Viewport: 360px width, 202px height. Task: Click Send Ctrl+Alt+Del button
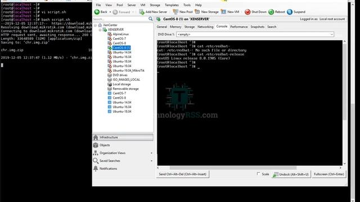[x=183, y=175]
